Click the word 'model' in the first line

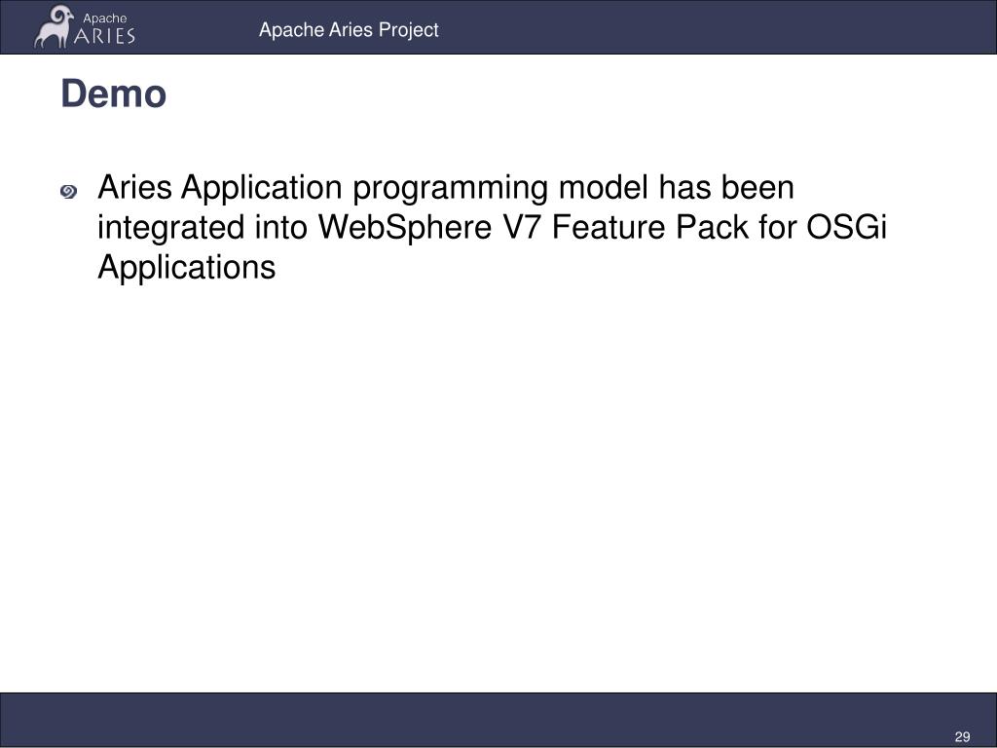(x=603, y=188)
